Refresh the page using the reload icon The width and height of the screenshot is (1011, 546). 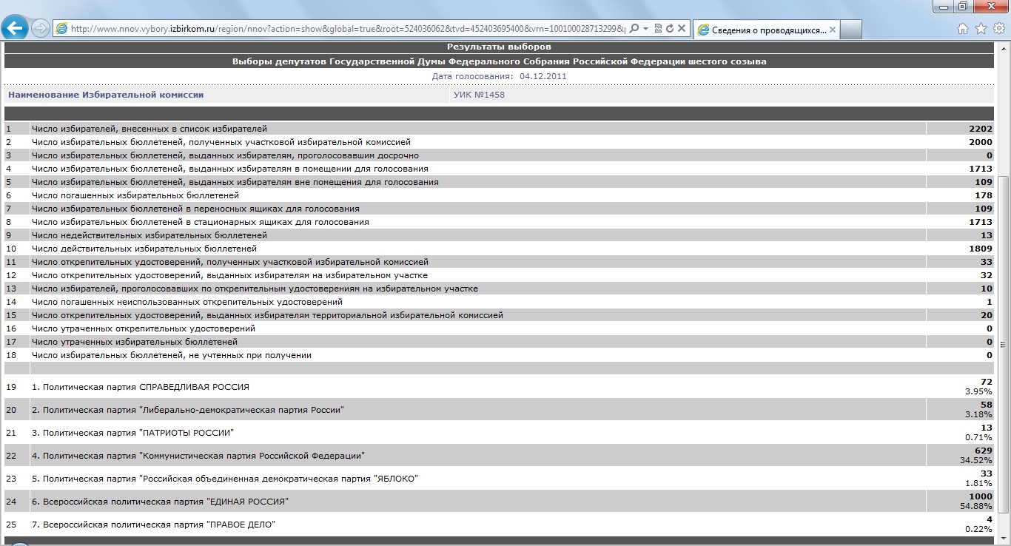tap(669, 29)
